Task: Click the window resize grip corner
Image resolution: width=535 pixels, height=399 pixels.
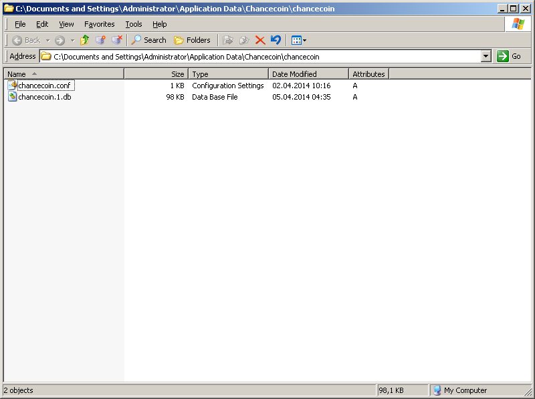Action: click(528, 392)
